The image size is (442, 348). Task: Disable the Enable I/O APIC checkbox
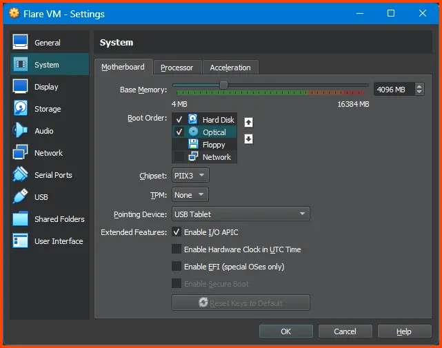coord(177,232)
